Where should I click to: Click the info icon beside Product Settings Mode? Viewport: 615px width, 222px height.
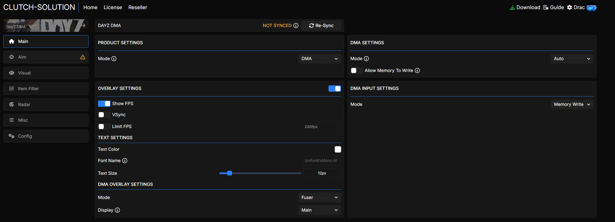point(114,59)
